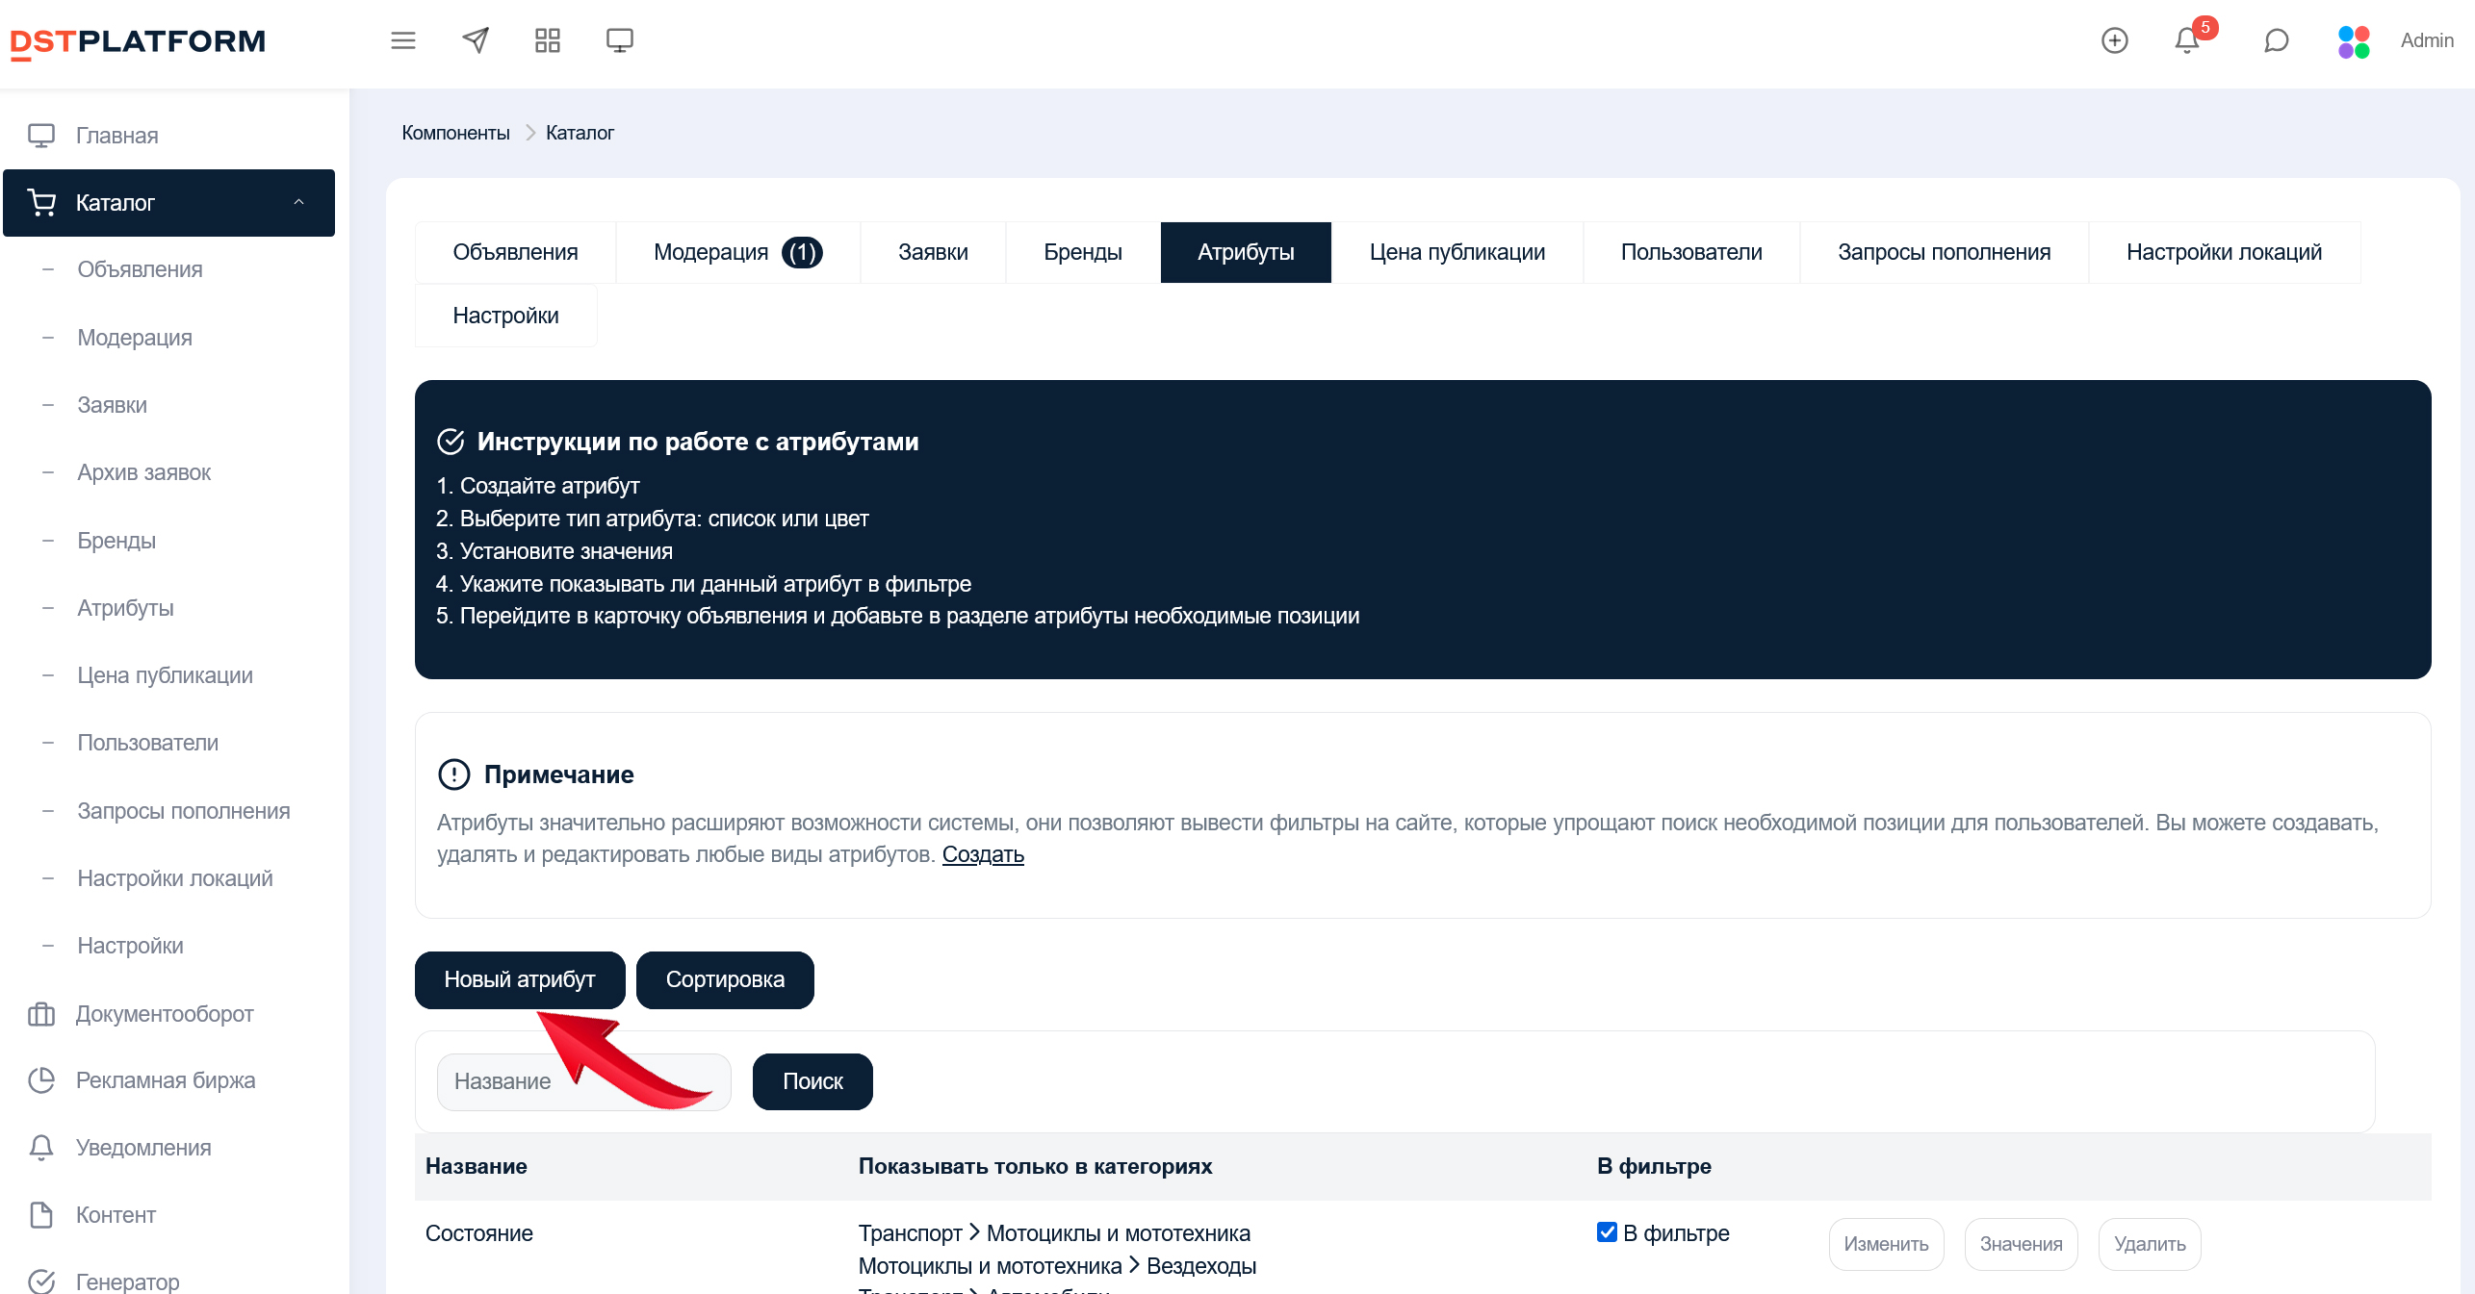Image resolution: width=2475 pixels, height=1294 pixels.
Task: Click the Новый атрибут button
Action: (x=519, y=979)
